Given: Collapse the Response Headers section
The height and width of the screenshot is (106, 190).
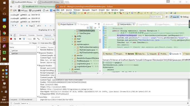Looking at the screenshot, I should tap(38, 53).
